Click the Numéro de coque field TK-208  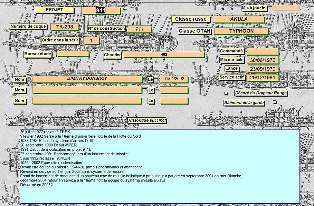click(64, 27)
